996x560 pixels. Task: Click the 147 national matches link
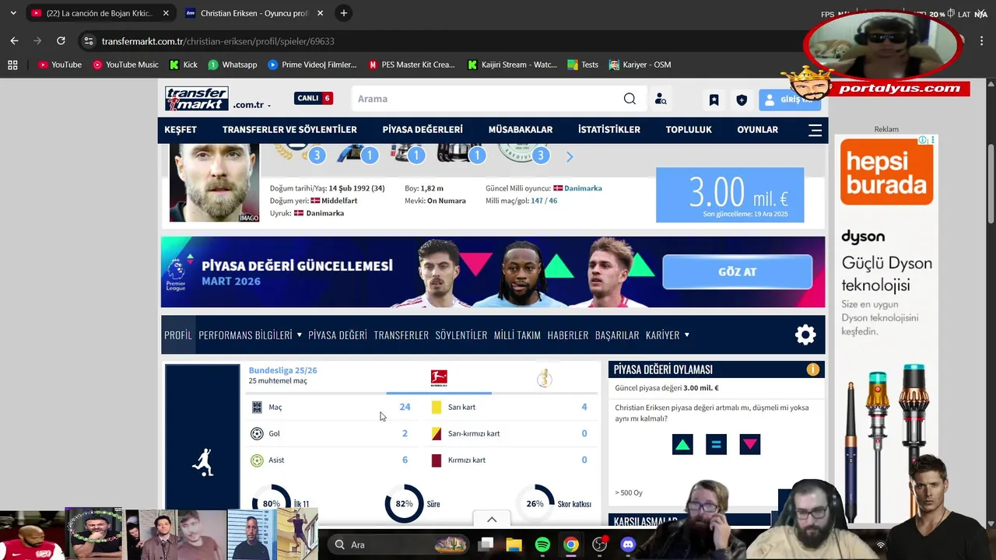(537, 201)
